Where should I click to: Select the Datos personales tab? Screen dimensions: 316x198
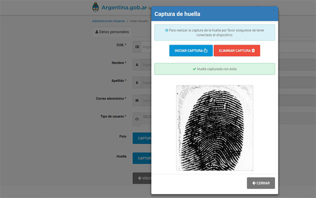(112, 32)
